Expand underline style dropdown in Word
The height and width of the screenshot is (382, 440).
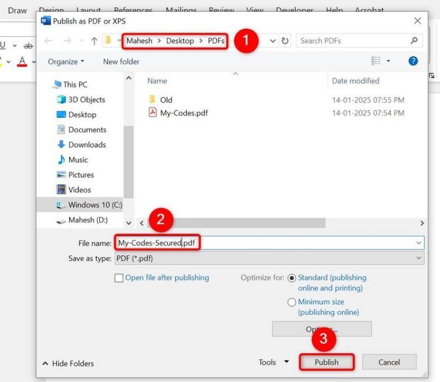(x=15, y=45)
